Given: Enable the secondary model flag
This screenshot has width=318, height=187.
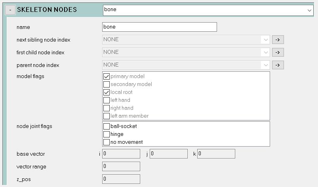Looking at the screenshot, I should click(107, 84).
